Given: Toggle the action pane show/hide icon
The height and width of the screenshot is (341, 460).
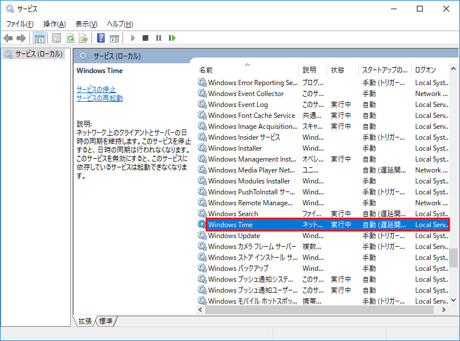Looking at the screenshot, I should point(114,38).
